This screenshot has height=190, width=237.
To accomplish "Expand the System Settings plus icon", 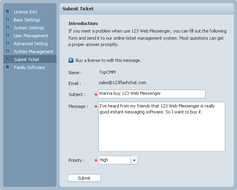I will point(7,27).
